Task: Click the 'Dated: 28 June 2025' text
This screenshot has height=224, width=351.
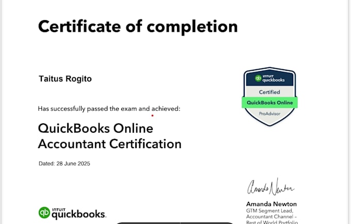Action: coord(64,164)
